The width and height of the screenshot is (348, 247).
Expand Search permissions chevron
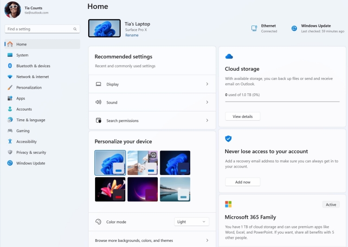pos(207,120)
